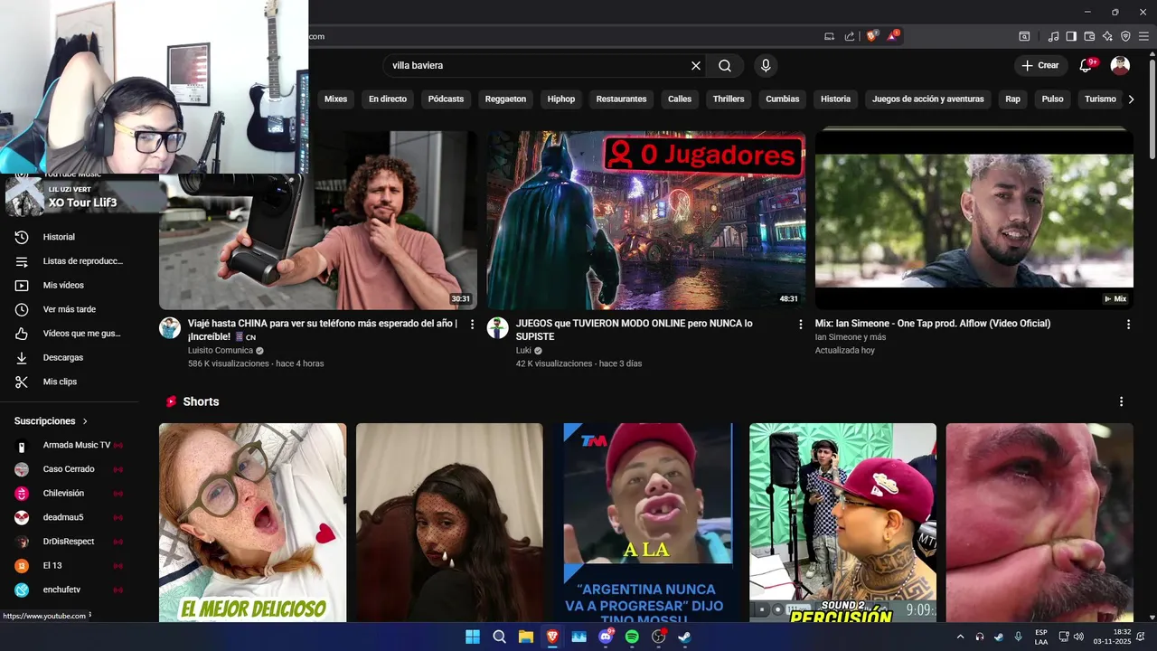
Task: Click the share page icon in address bar
Action: [850, 36]
